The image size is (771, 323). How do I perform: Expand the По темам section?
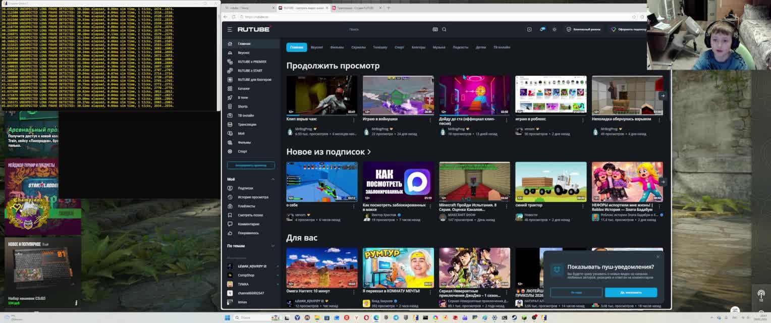click(x=273, y=246)
